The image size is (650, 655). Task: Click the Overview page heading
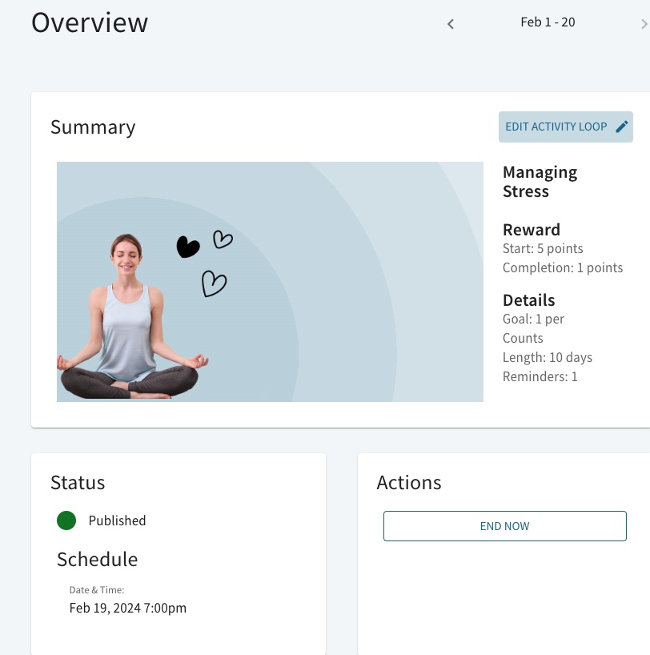pos(90,22)
